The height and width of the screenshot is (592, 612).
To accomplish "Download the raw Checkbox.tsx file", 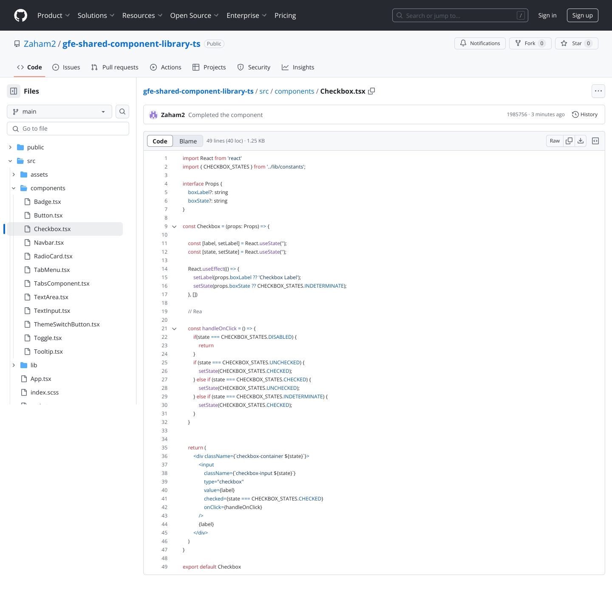I will [581, 141].
